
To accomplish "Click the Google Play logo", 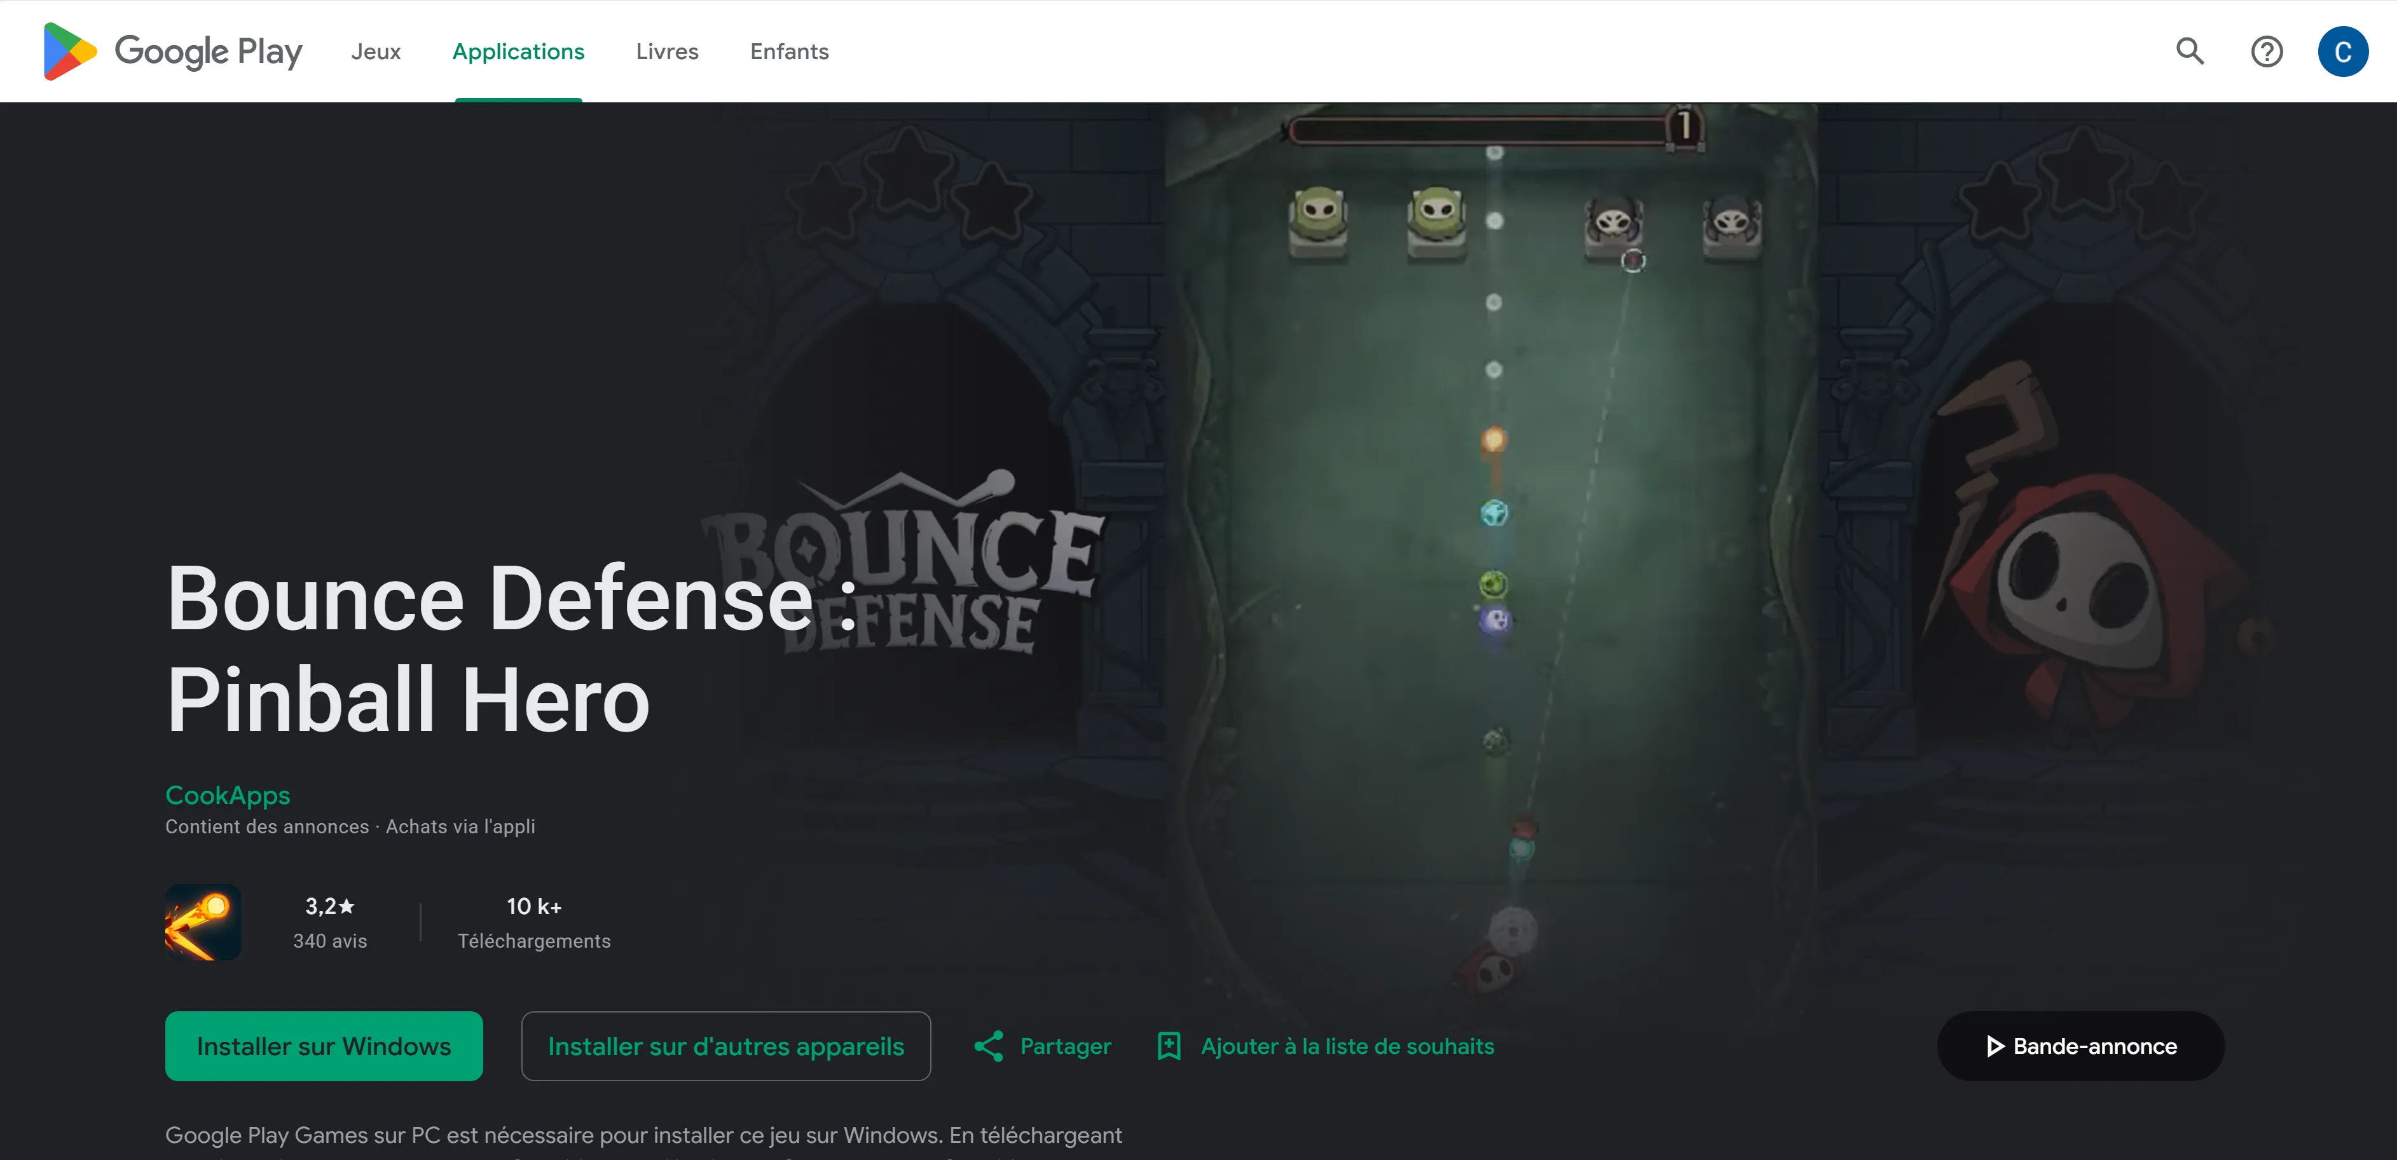I will tap(173, 51).
